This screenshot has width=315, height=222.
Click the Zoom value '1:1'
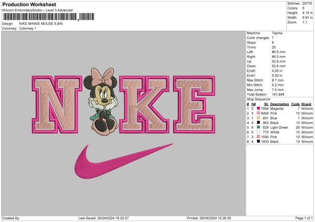[x=304, y=22]
